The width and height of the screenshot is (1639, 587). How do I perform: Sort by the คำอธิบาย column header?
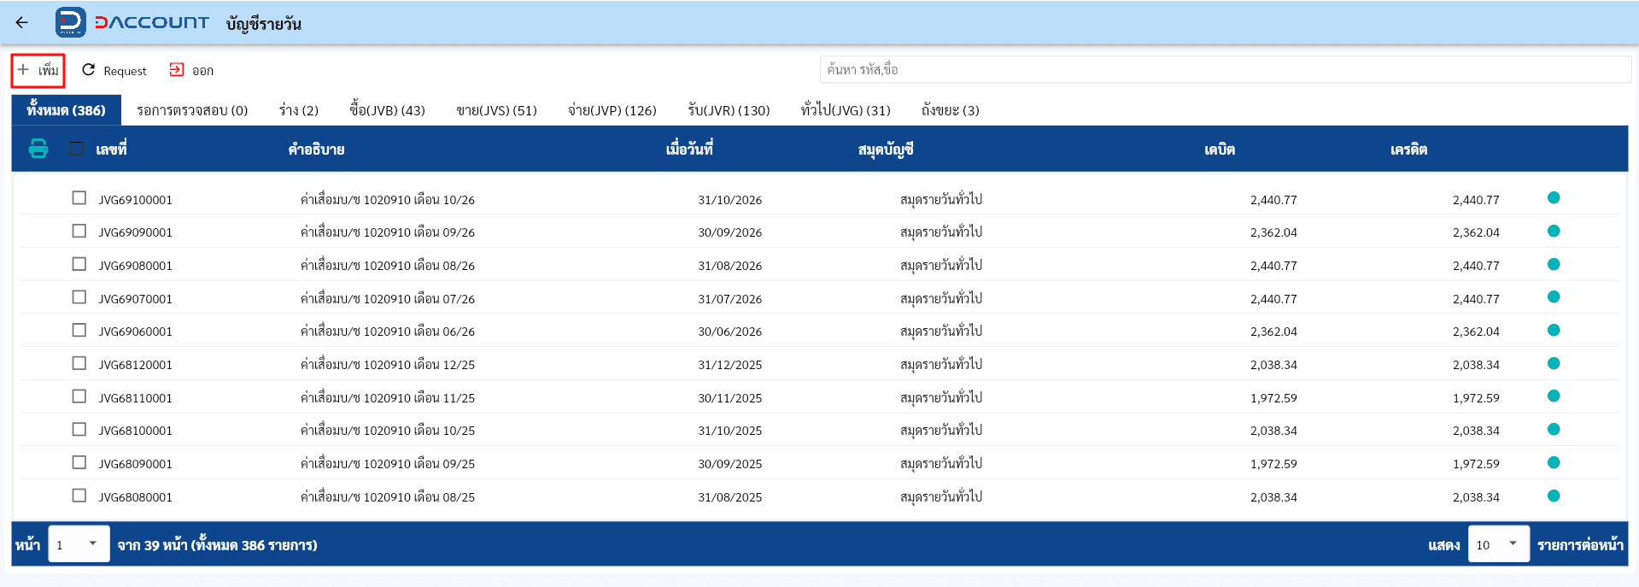coord(316,150)
